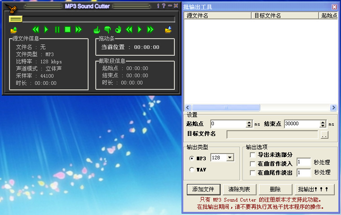
Task: Select the WAV output type radio button
Action: click(x=191, y=169)
